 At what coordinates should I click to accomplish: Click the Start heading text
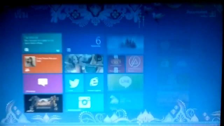[x=21, y=15]
